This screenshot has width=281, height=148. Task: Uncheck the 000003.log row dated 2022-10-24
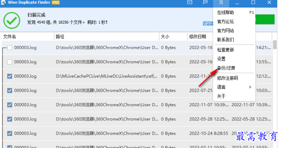click(x=10, y=134)
